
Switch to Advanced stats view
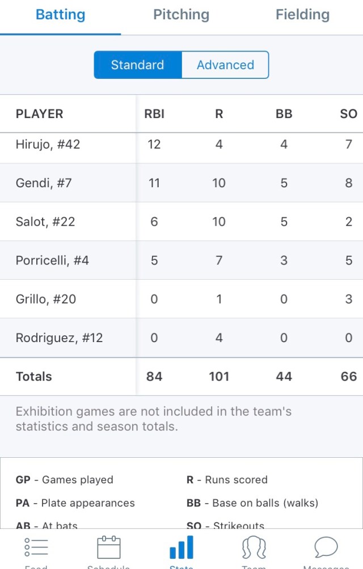pos(225,65)
